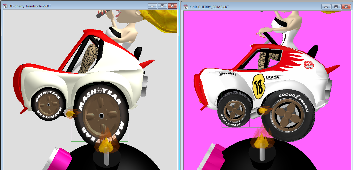Click the yellow number 18 decal
Screen dimensions: 353x170
259,86
